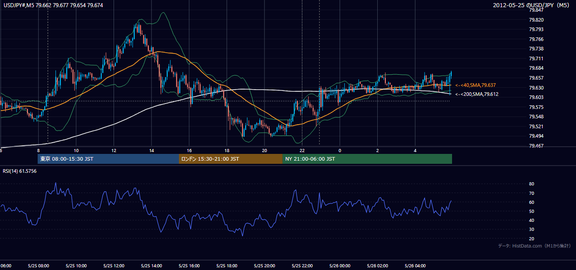Click RSI scale value 20
The image size is (576, 270).
coord(532,238)
